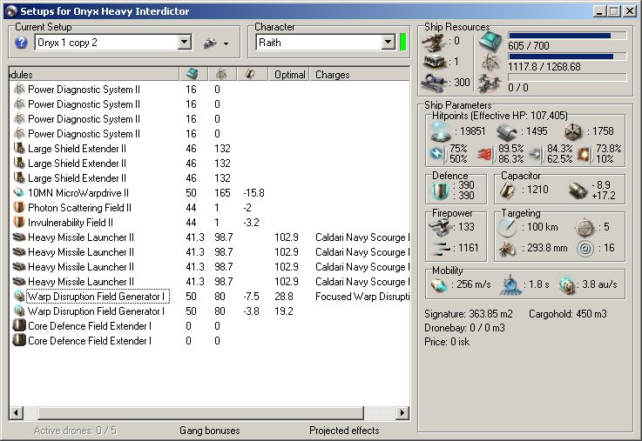Click the explosive resistance icon

pos(585,154)
